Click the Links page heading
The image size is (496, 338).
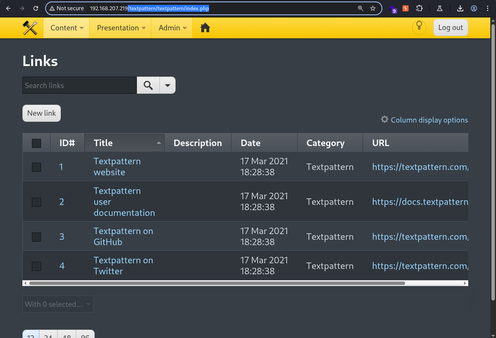coord(40,61)
